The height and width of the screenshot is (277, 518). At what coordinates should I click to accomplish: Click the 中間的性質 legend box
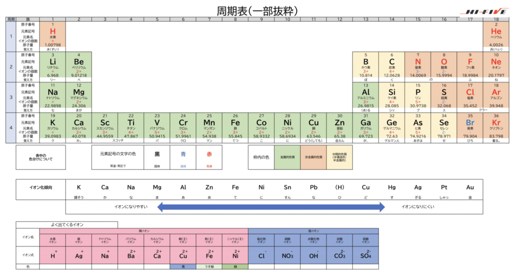(340, 157)
